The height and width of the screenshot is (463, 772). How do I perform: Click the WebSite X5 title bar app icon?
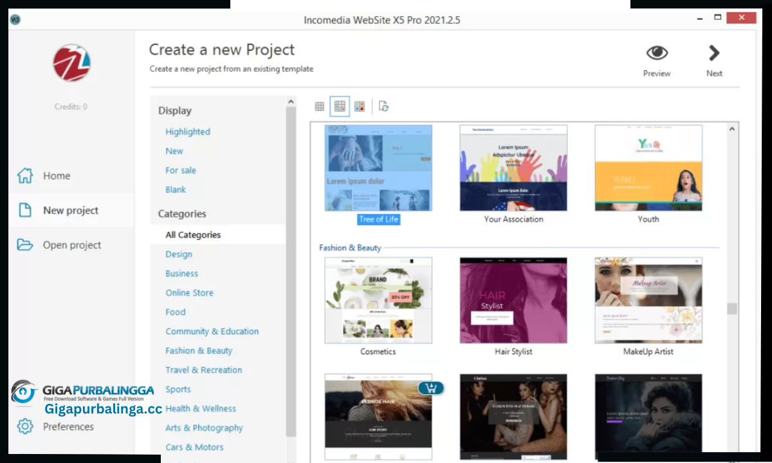(x=15, y=19)
